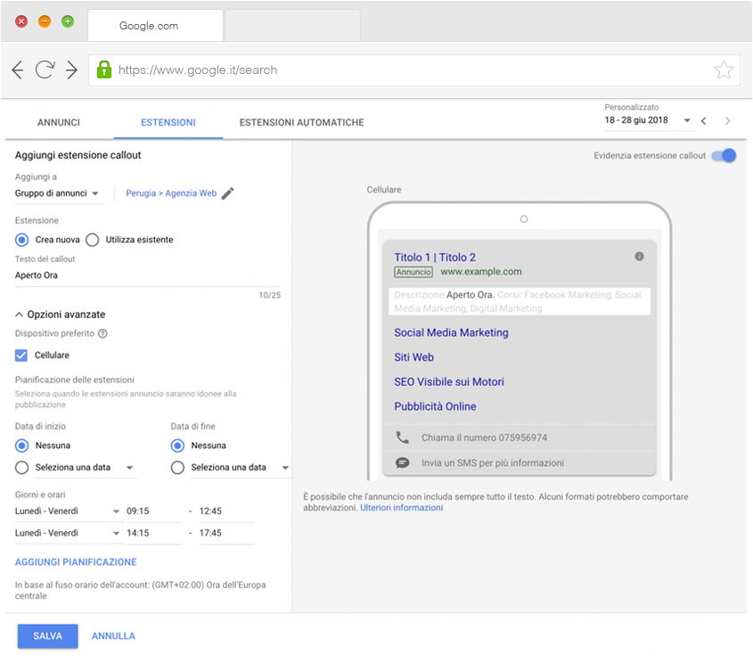Click Invia un SMS per più informazioni
Viewport: 753px width, 663px height.
click(x=493, y=463)
